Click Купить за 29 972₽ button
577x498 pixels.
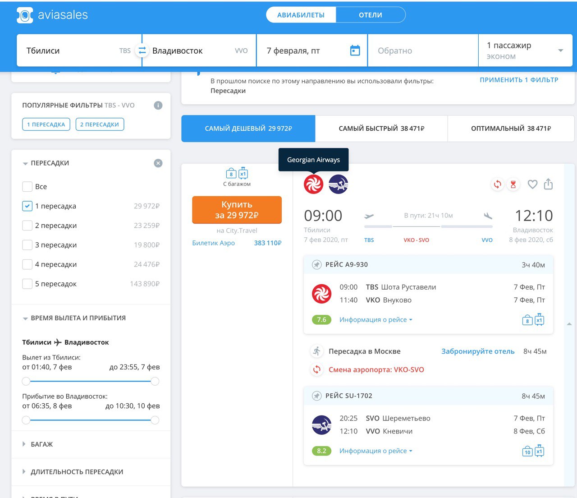[x=237, y=210]
